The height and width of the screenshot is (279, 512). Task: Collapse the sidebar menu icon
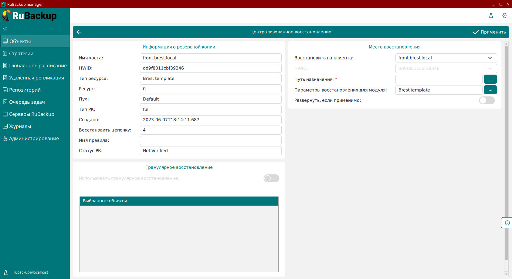point(5,29)
